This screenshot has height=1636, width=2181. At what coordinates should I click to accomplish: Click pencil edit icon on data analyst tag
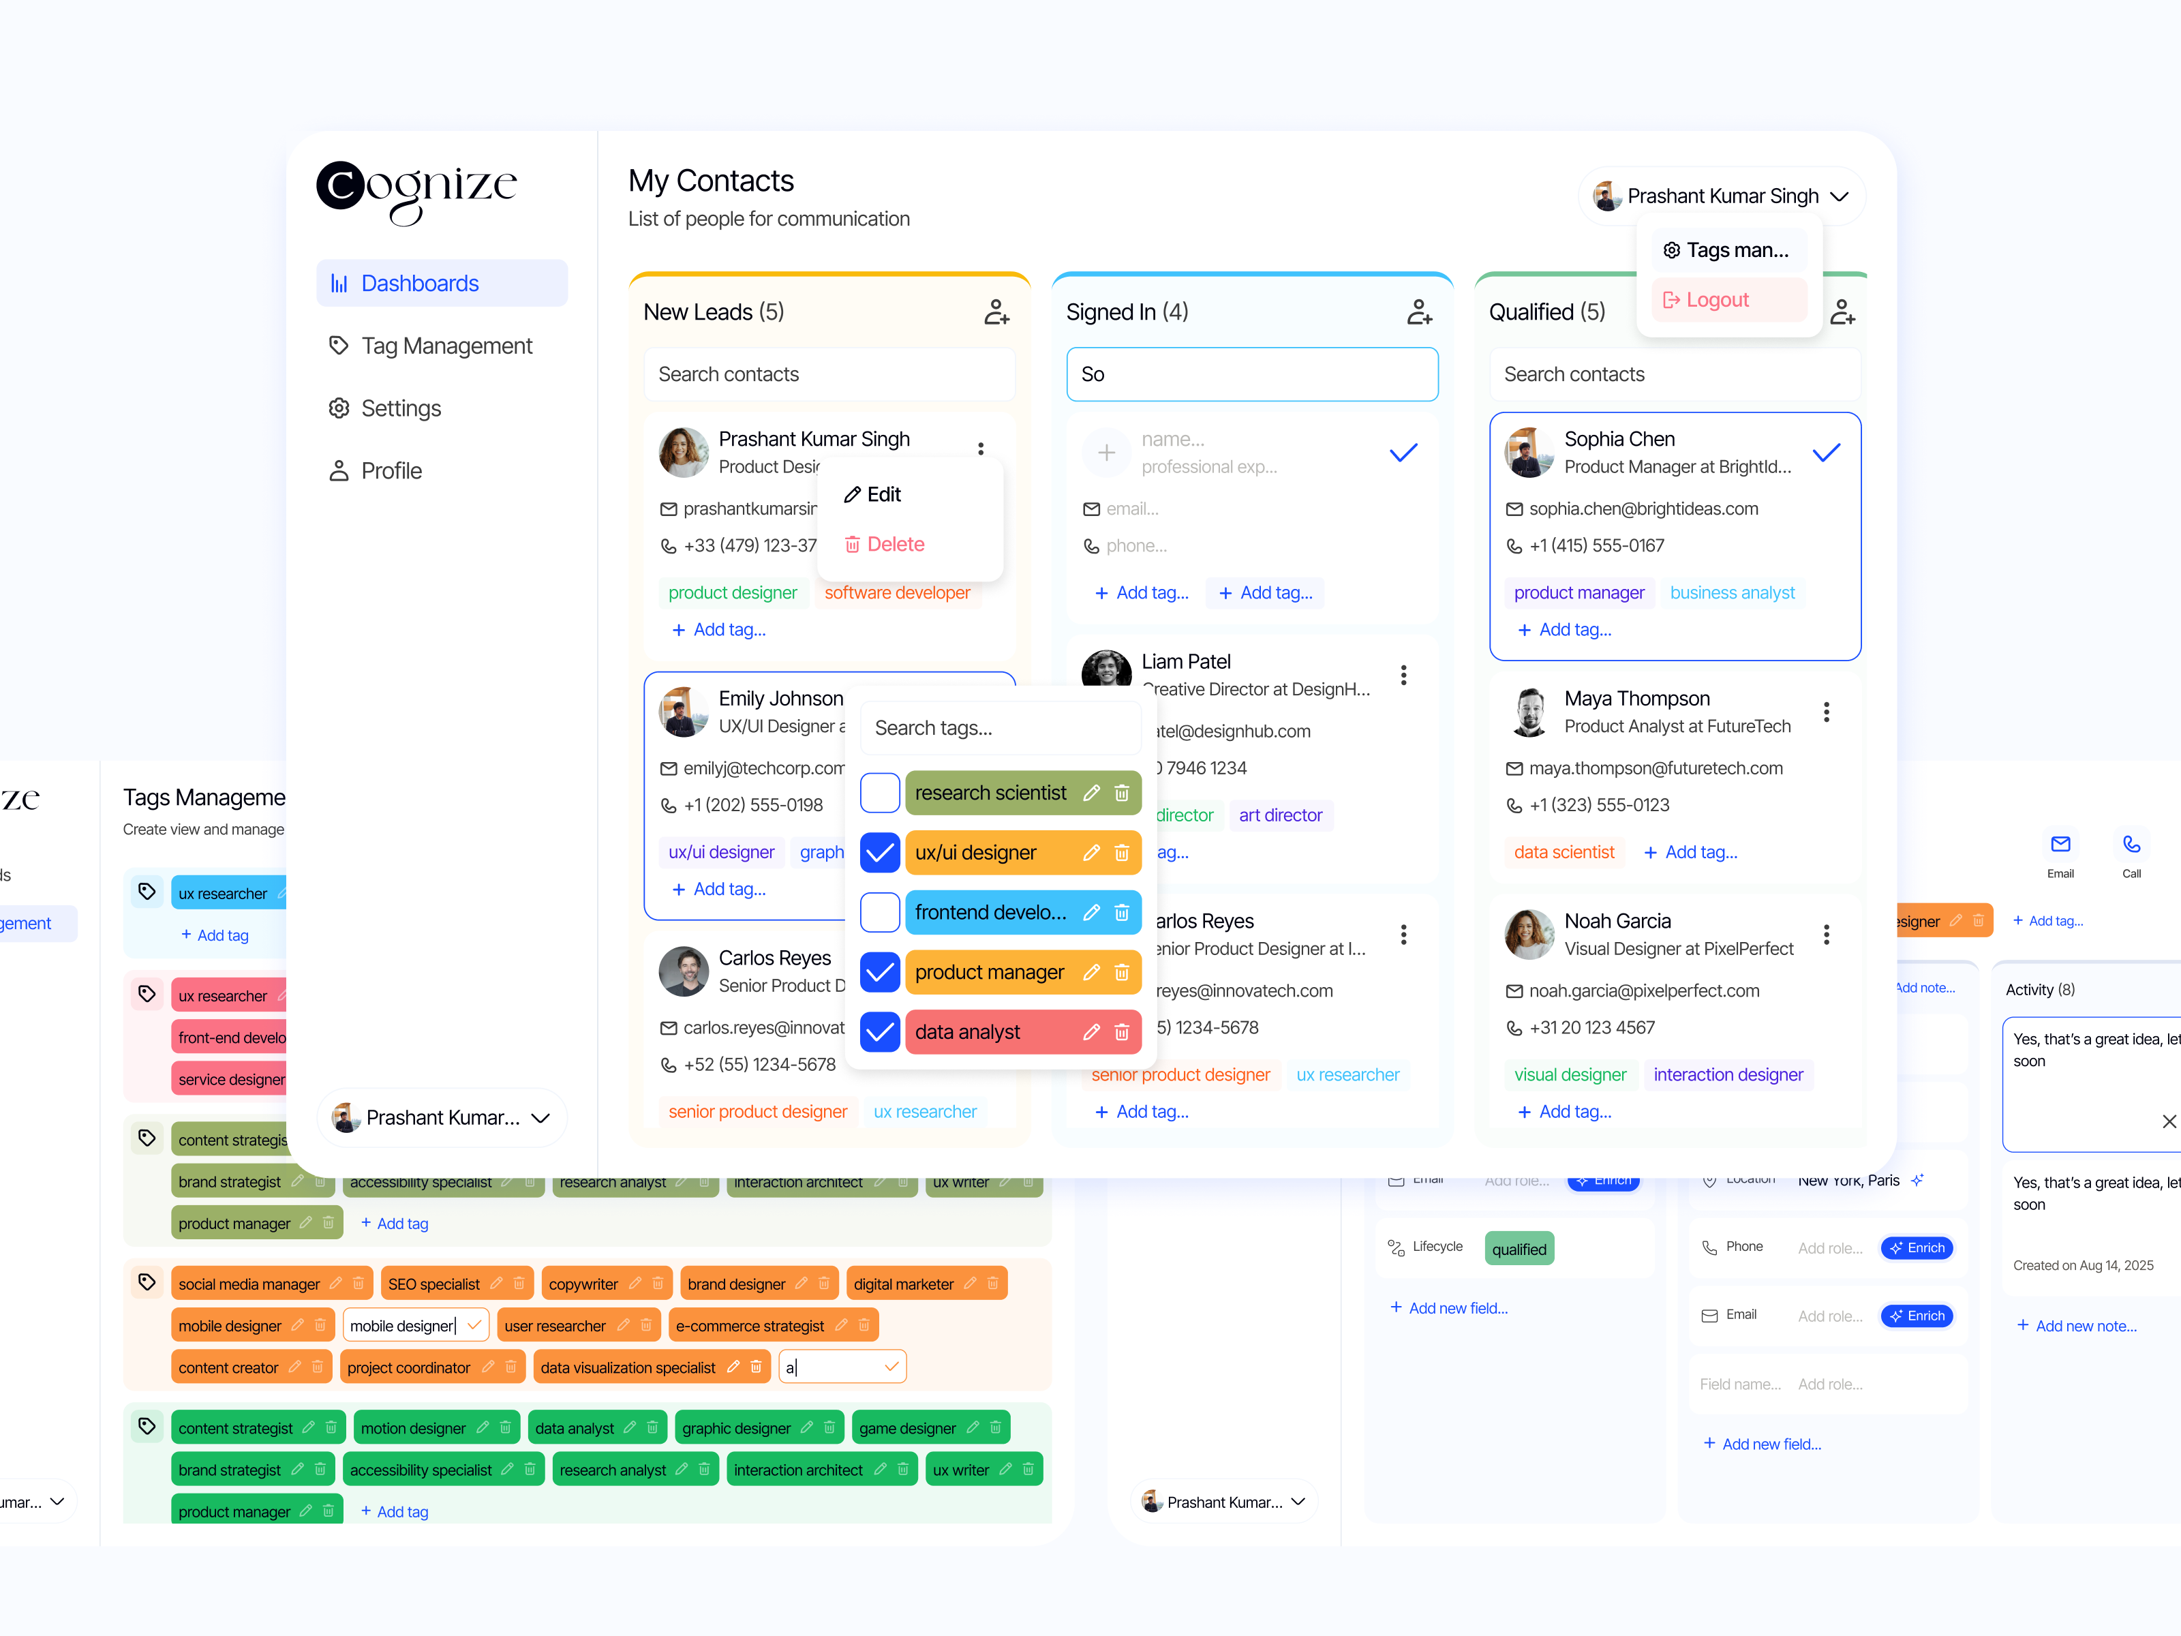coord(1090,1033)
